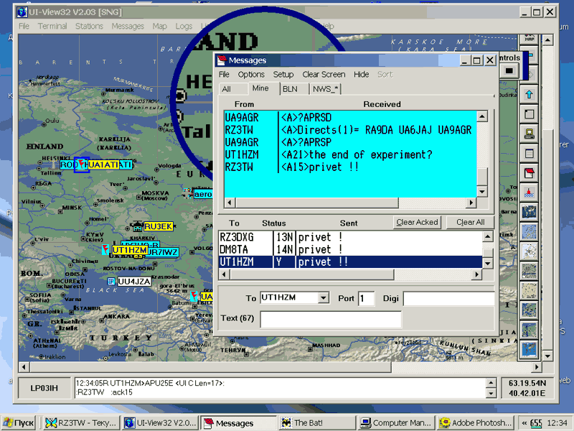Viewport: 574px width, 431px height.
Task: Select received message "?APRSP" from UA9AGR
Action: point(350,142)
